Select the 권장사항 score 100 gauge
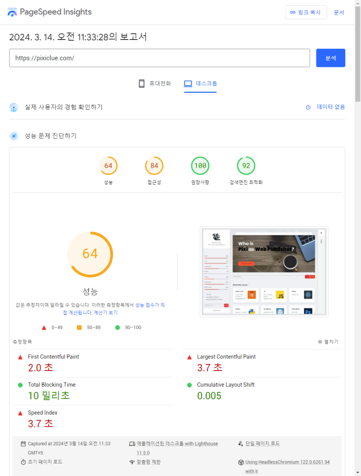 tap(200, 166)
